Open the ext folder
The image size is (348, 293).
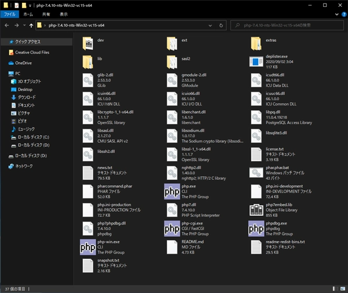click(172, 44)
